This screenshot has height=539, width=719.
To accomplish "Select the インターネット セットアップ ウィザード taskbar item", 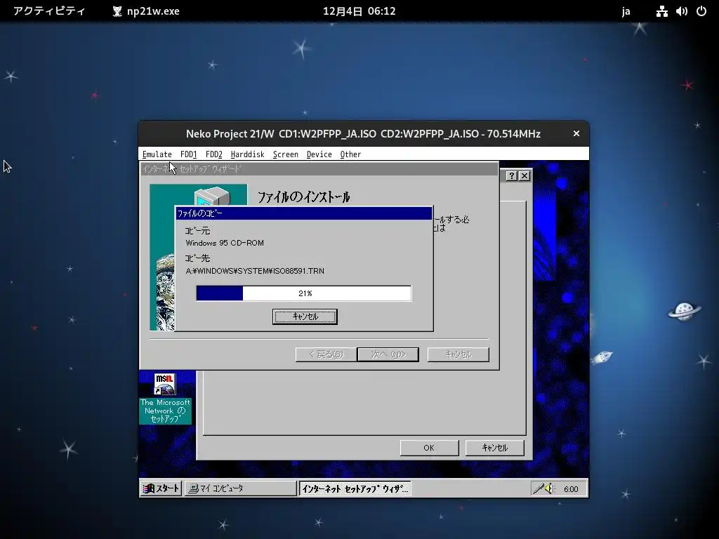I will click(x=355, y=488).
